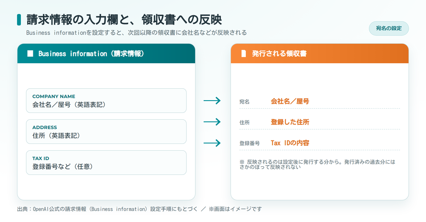This screenshot has height=222, width=426.
Task: Click the 登録番号 label in the receipt
Action: [x=249, y=143]
